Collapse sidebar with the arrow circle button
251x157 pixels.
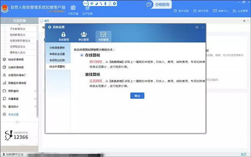[17, 122]
